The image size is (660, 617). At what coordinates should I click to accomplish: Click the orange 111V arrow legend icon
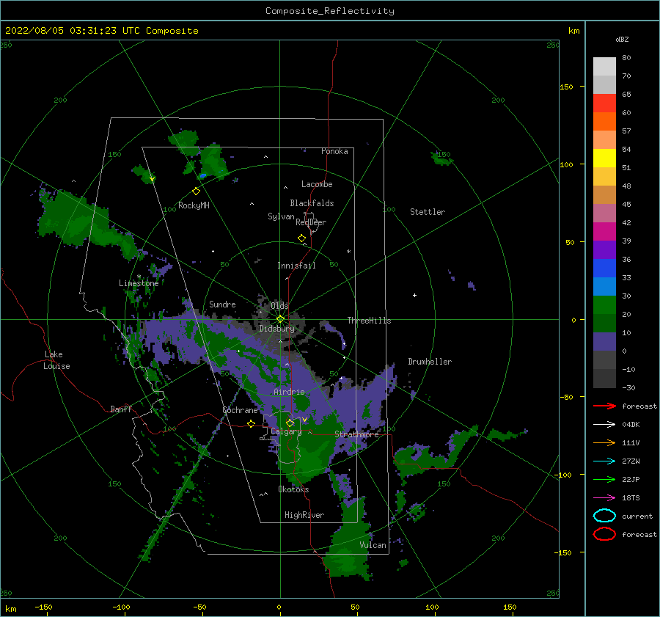point(604,442)
